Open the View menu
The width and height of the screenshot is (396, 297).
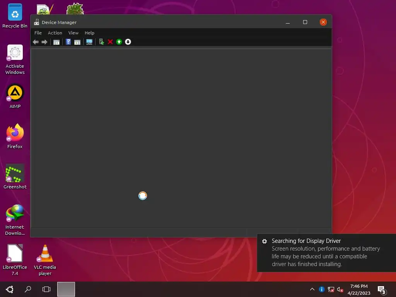[73, 33]
